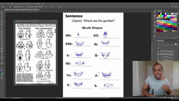The image size is (179, 101).
Task: Click Zoom In magnifier in options bar
Action: click(x=8, y=7)
